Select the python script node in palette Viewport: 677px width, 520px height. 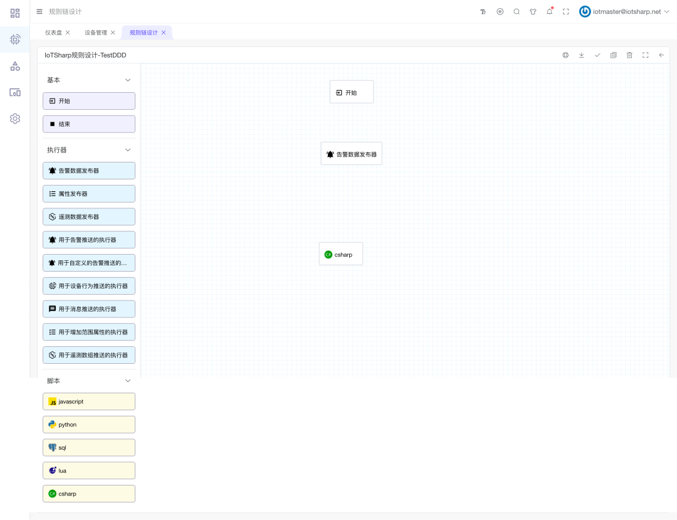pyautogui.click(x=89, y=425)
